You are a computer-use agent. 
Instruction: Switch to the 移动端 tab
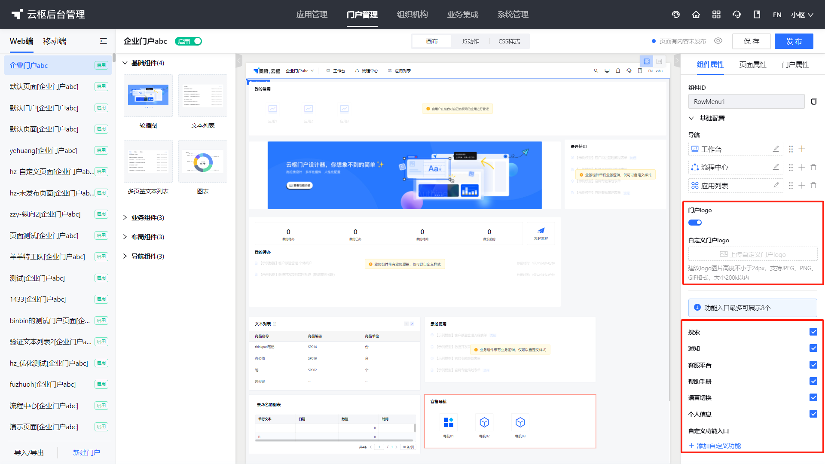click(55, 41)
